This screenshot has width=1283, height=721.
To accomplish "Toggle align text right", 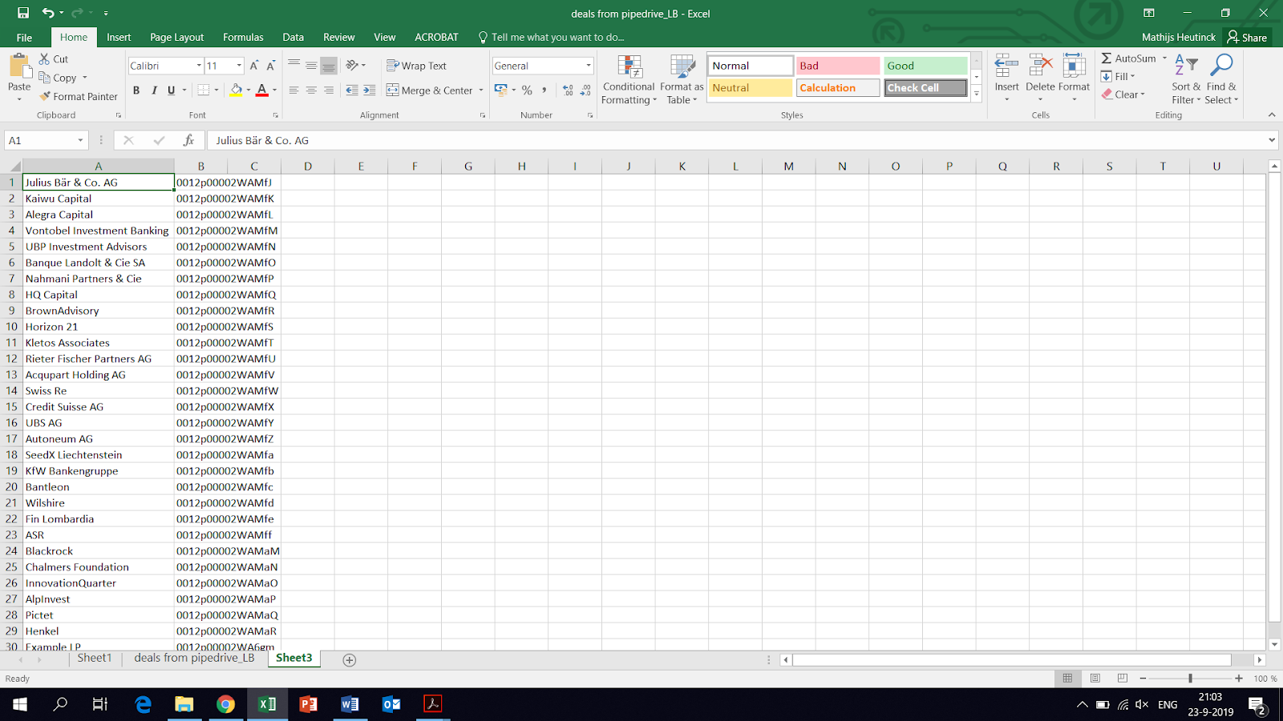I will click(x=329, y=91).
